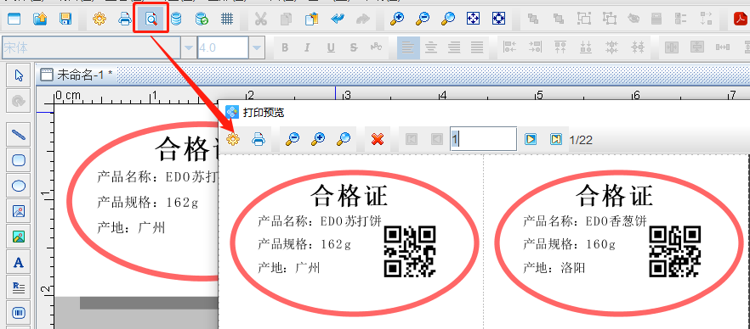
Task: Toggle italic text formatting
Action: pyautogui.click(x=307, y=47)
